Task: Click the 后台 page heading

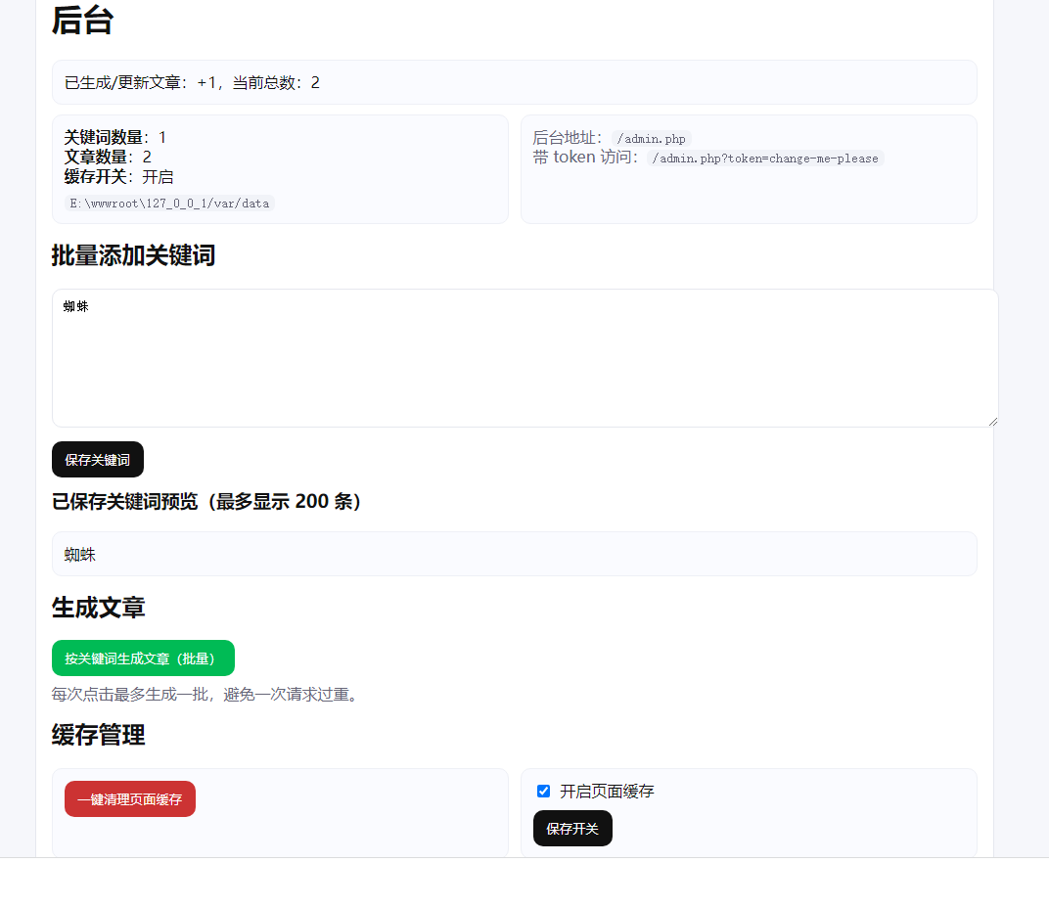Action: point(82,21)
